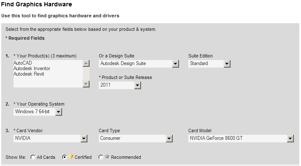Click the product list scroll-up arrow
Viewport: 301px width, 166px height.
tap(86, 63)
